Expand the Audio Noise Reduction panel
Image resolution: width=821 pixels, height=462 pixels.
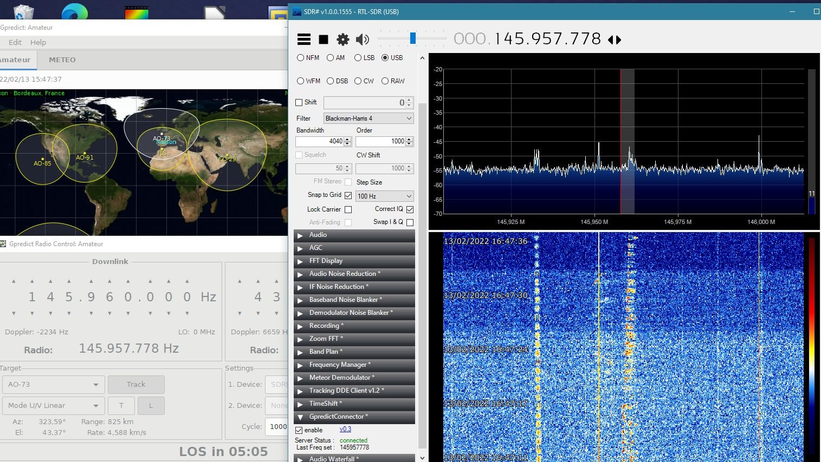click(354, 274)
